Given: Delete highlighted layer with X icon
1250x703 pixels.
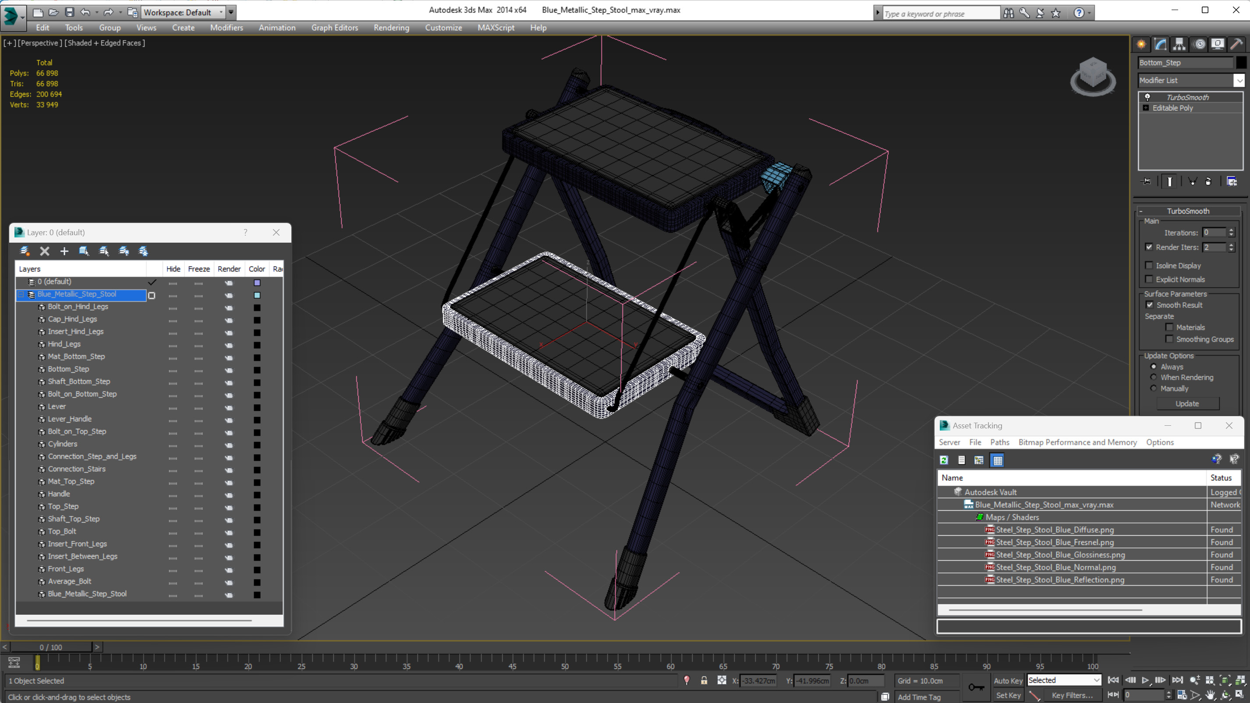Looking at the screenshot, I should pyautogui.click(x=45, y=251).
